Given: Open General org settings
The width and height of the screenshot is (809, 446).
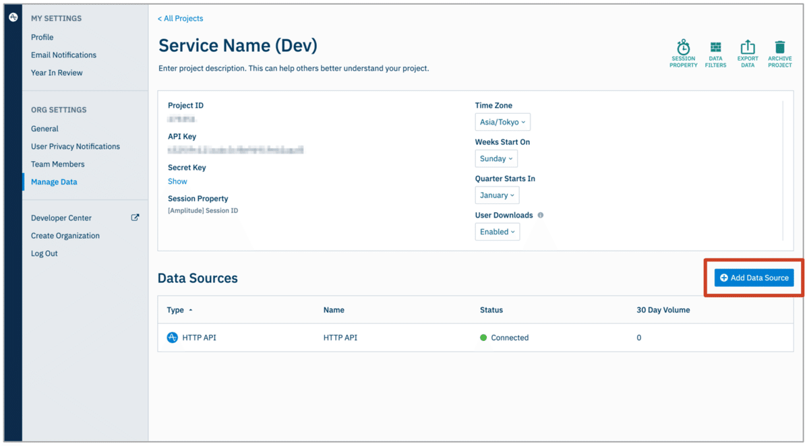Looking at the screenshot, I should [44, 128].
